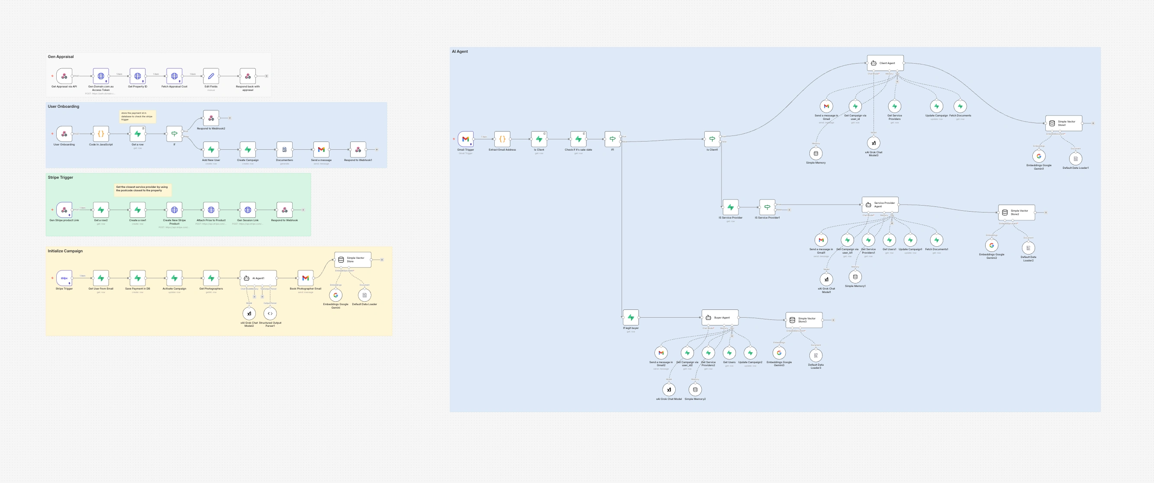Select the Structured Output Parser1 node
The height and width of the screenshot is (483, 1154).
tap(270, 314)
